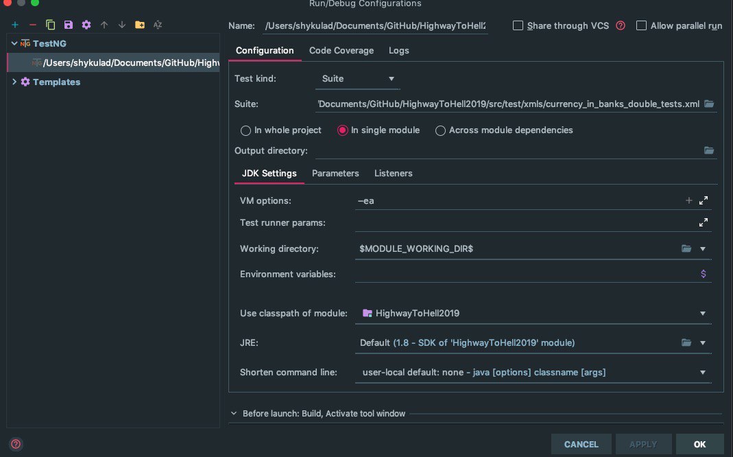Enable Share through VCS checkbox
733x457 pixels.
518,25
